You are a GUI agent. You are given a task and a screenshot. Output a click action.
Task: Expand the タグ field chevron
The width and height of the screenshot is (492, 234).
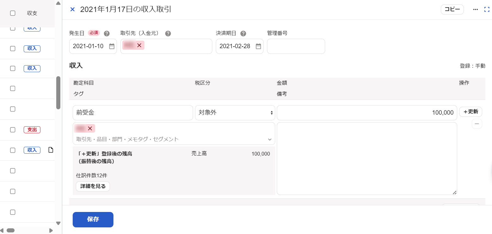[270, 139]
